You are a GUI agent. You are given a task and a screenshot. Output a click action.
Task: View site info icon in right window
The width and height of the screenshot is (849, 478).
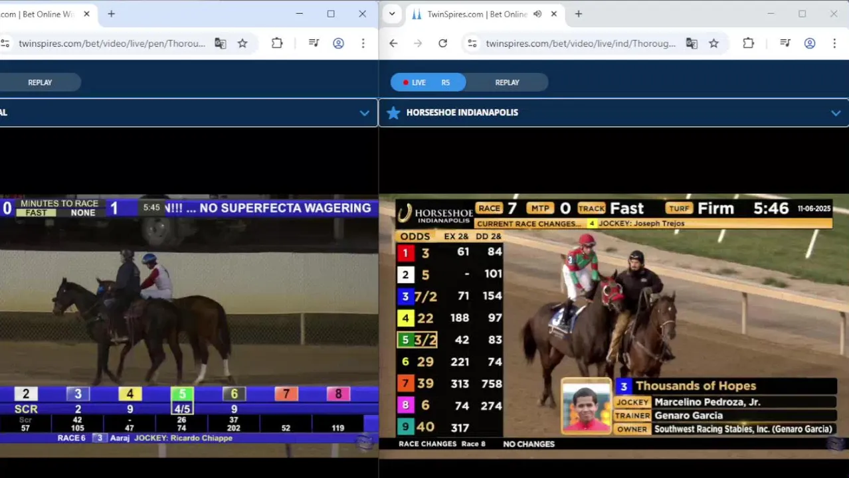pos(472,43)
